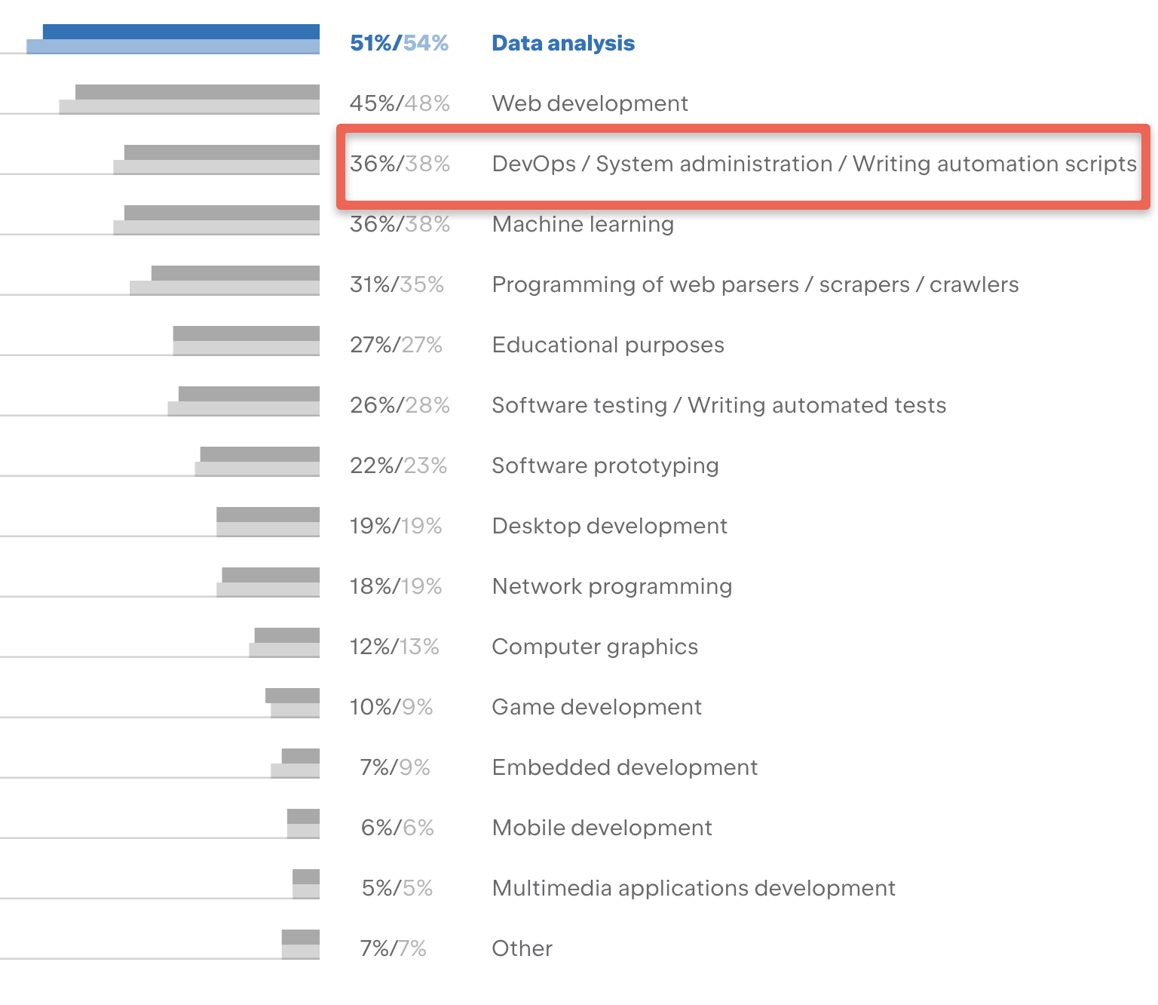
Task: Click the blue Data analysis bar
Action: pos(181,32)
